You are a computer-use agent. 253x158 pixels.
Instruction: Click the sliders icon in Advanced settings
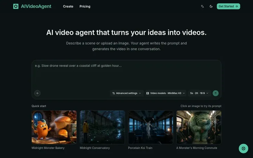(114, 93)
